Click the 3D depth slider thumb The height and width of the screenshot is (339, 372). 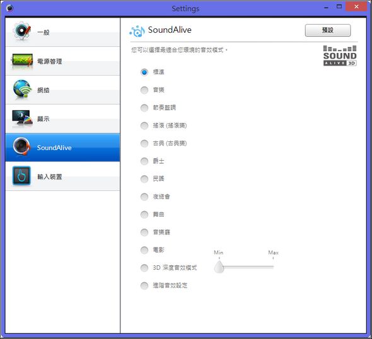point(219,267)
